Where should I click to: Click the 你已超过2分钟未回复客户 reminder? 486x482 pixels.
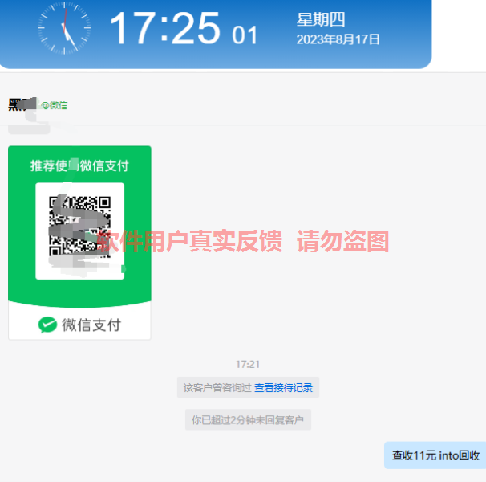click(248, 419)
